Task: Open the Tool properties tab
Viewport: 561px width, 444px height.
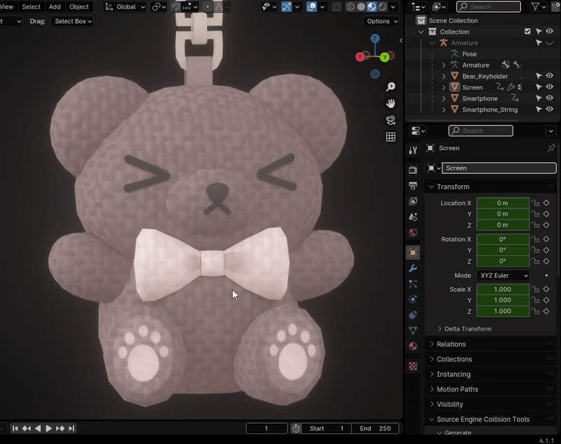Action: (413, 150)
